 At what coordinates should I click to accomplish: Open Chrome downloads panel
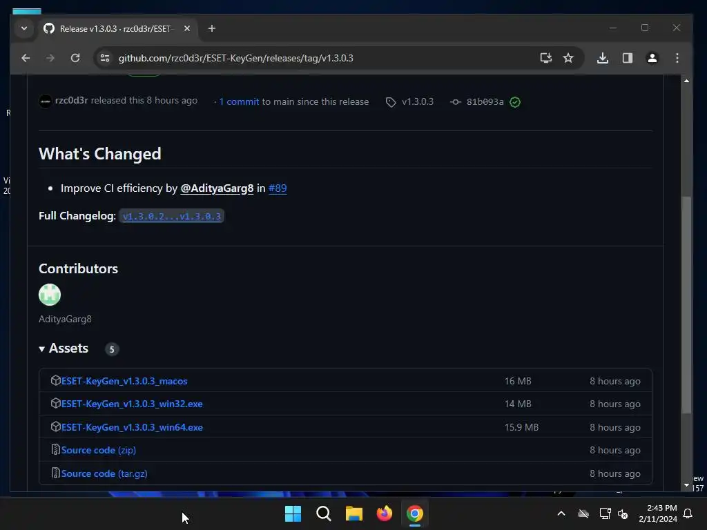click(603, 58)
